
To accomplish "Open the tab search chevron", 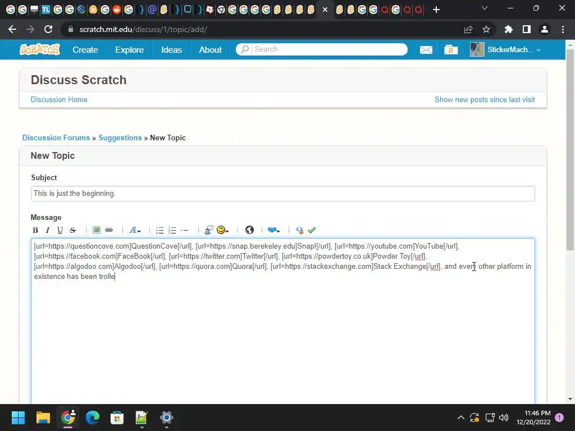I will click(x=485, y=8).
